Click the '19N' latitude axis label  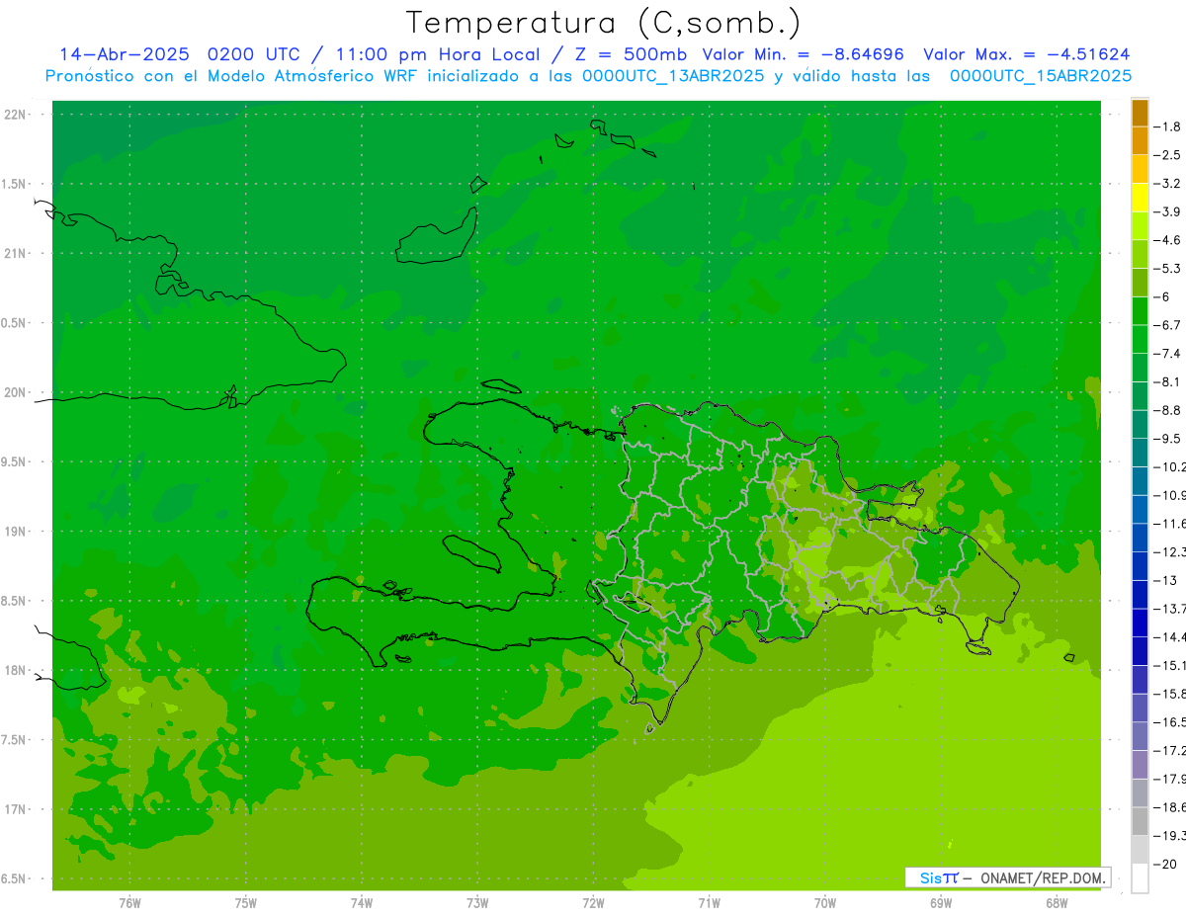17,532
